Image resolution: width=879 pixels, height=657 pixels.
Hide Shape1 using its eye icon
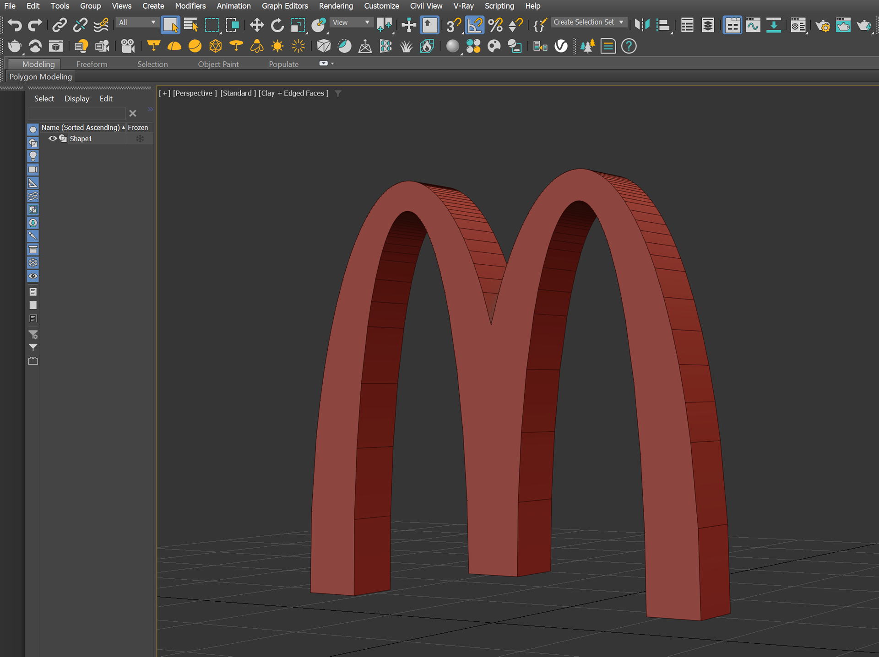tap(52, 139)
